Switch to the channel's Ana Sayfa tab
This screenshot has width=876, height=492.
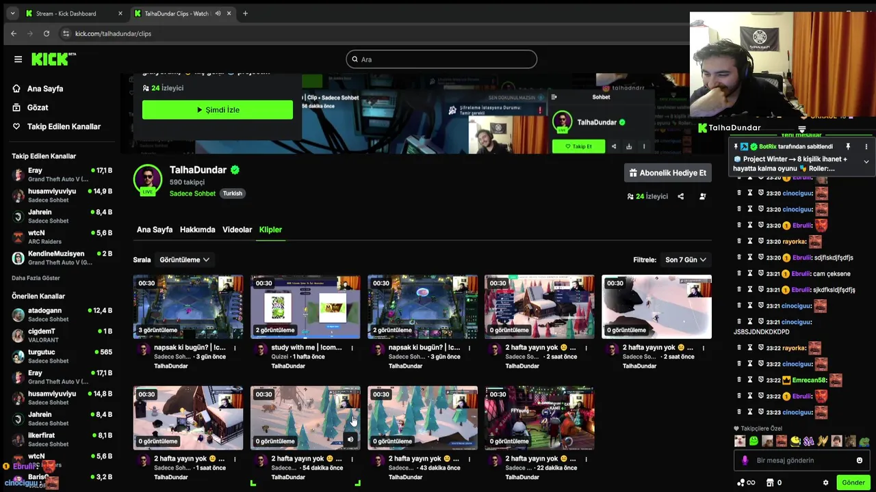(x=155, y=230)
